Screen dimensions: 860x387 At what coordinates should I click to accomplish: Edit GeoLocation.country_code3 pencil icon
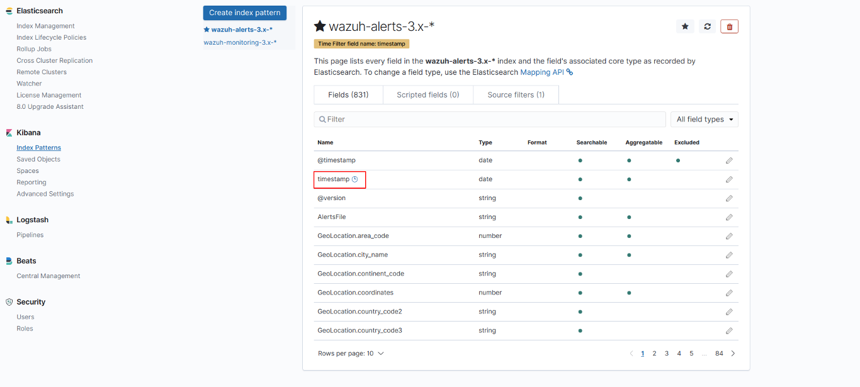[729, 330]
